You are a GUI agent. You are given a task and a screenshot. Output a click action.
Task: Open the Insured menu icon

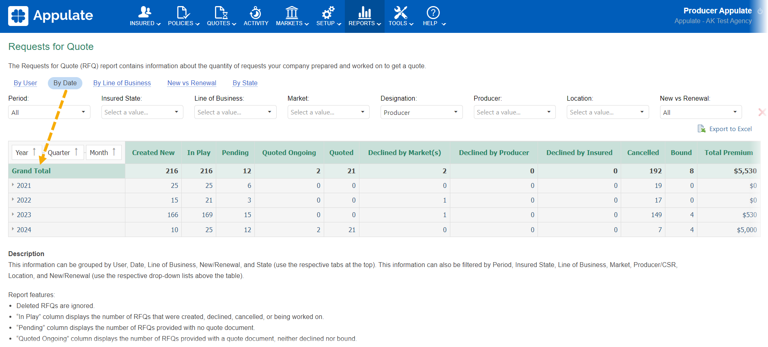click(x=145, y=13)
